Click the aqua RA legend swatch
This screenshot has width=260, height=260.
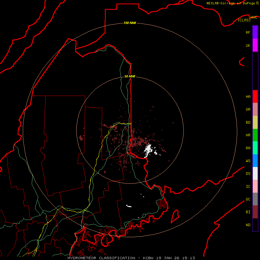click(255, 148)
